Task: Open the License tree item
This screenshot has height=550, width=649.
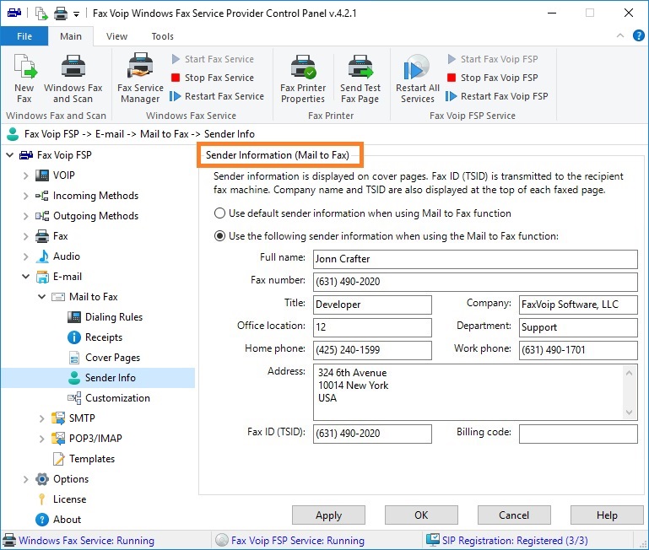Action: 62,499
